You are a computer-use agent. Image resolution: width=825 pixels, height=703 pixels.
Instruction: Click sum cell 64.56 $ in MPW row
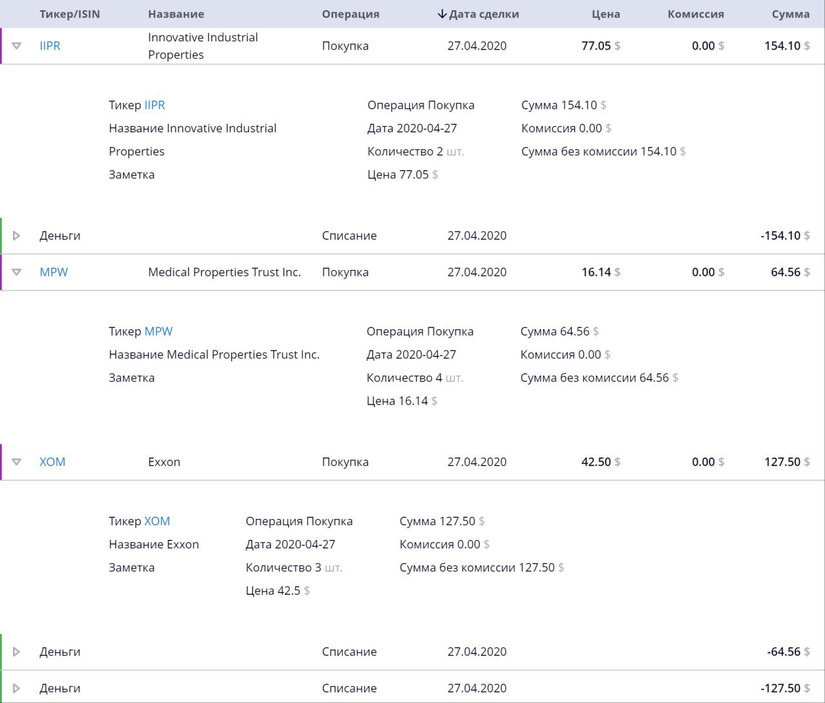click(x=790, y=272)
